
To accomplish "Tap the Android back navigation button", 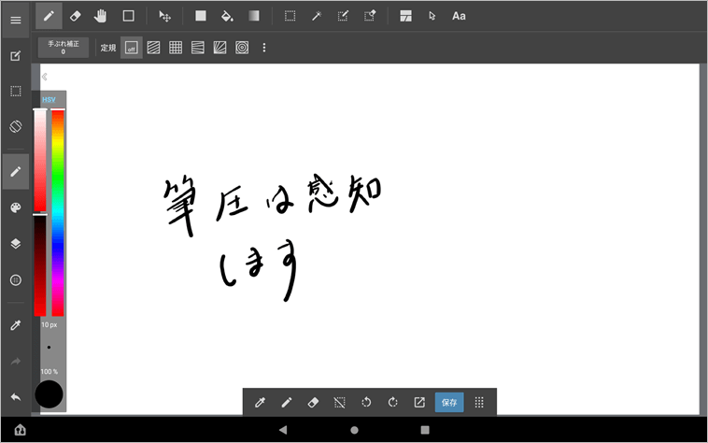I will [283, 430].
